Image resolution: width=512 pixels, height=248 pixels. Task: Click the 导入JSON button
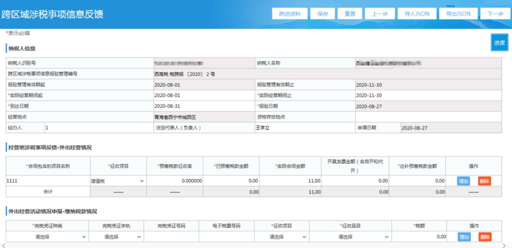417,14
